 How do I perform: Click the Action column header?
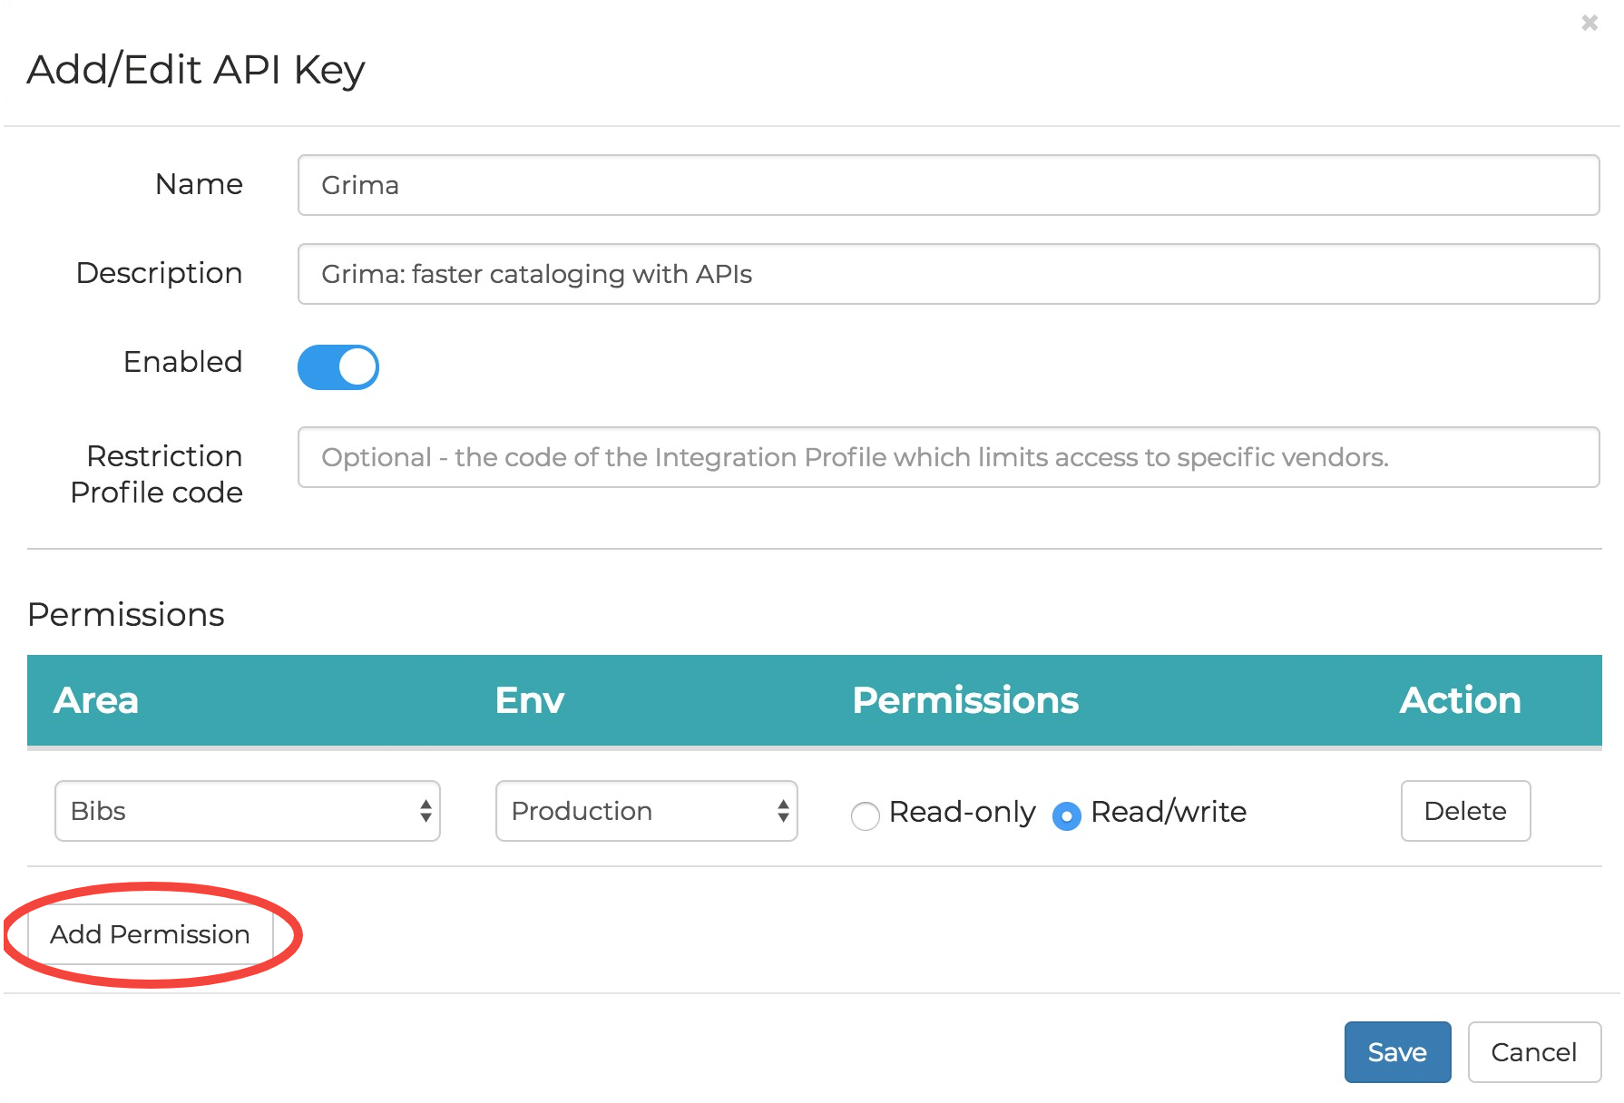click(1460, 700)
